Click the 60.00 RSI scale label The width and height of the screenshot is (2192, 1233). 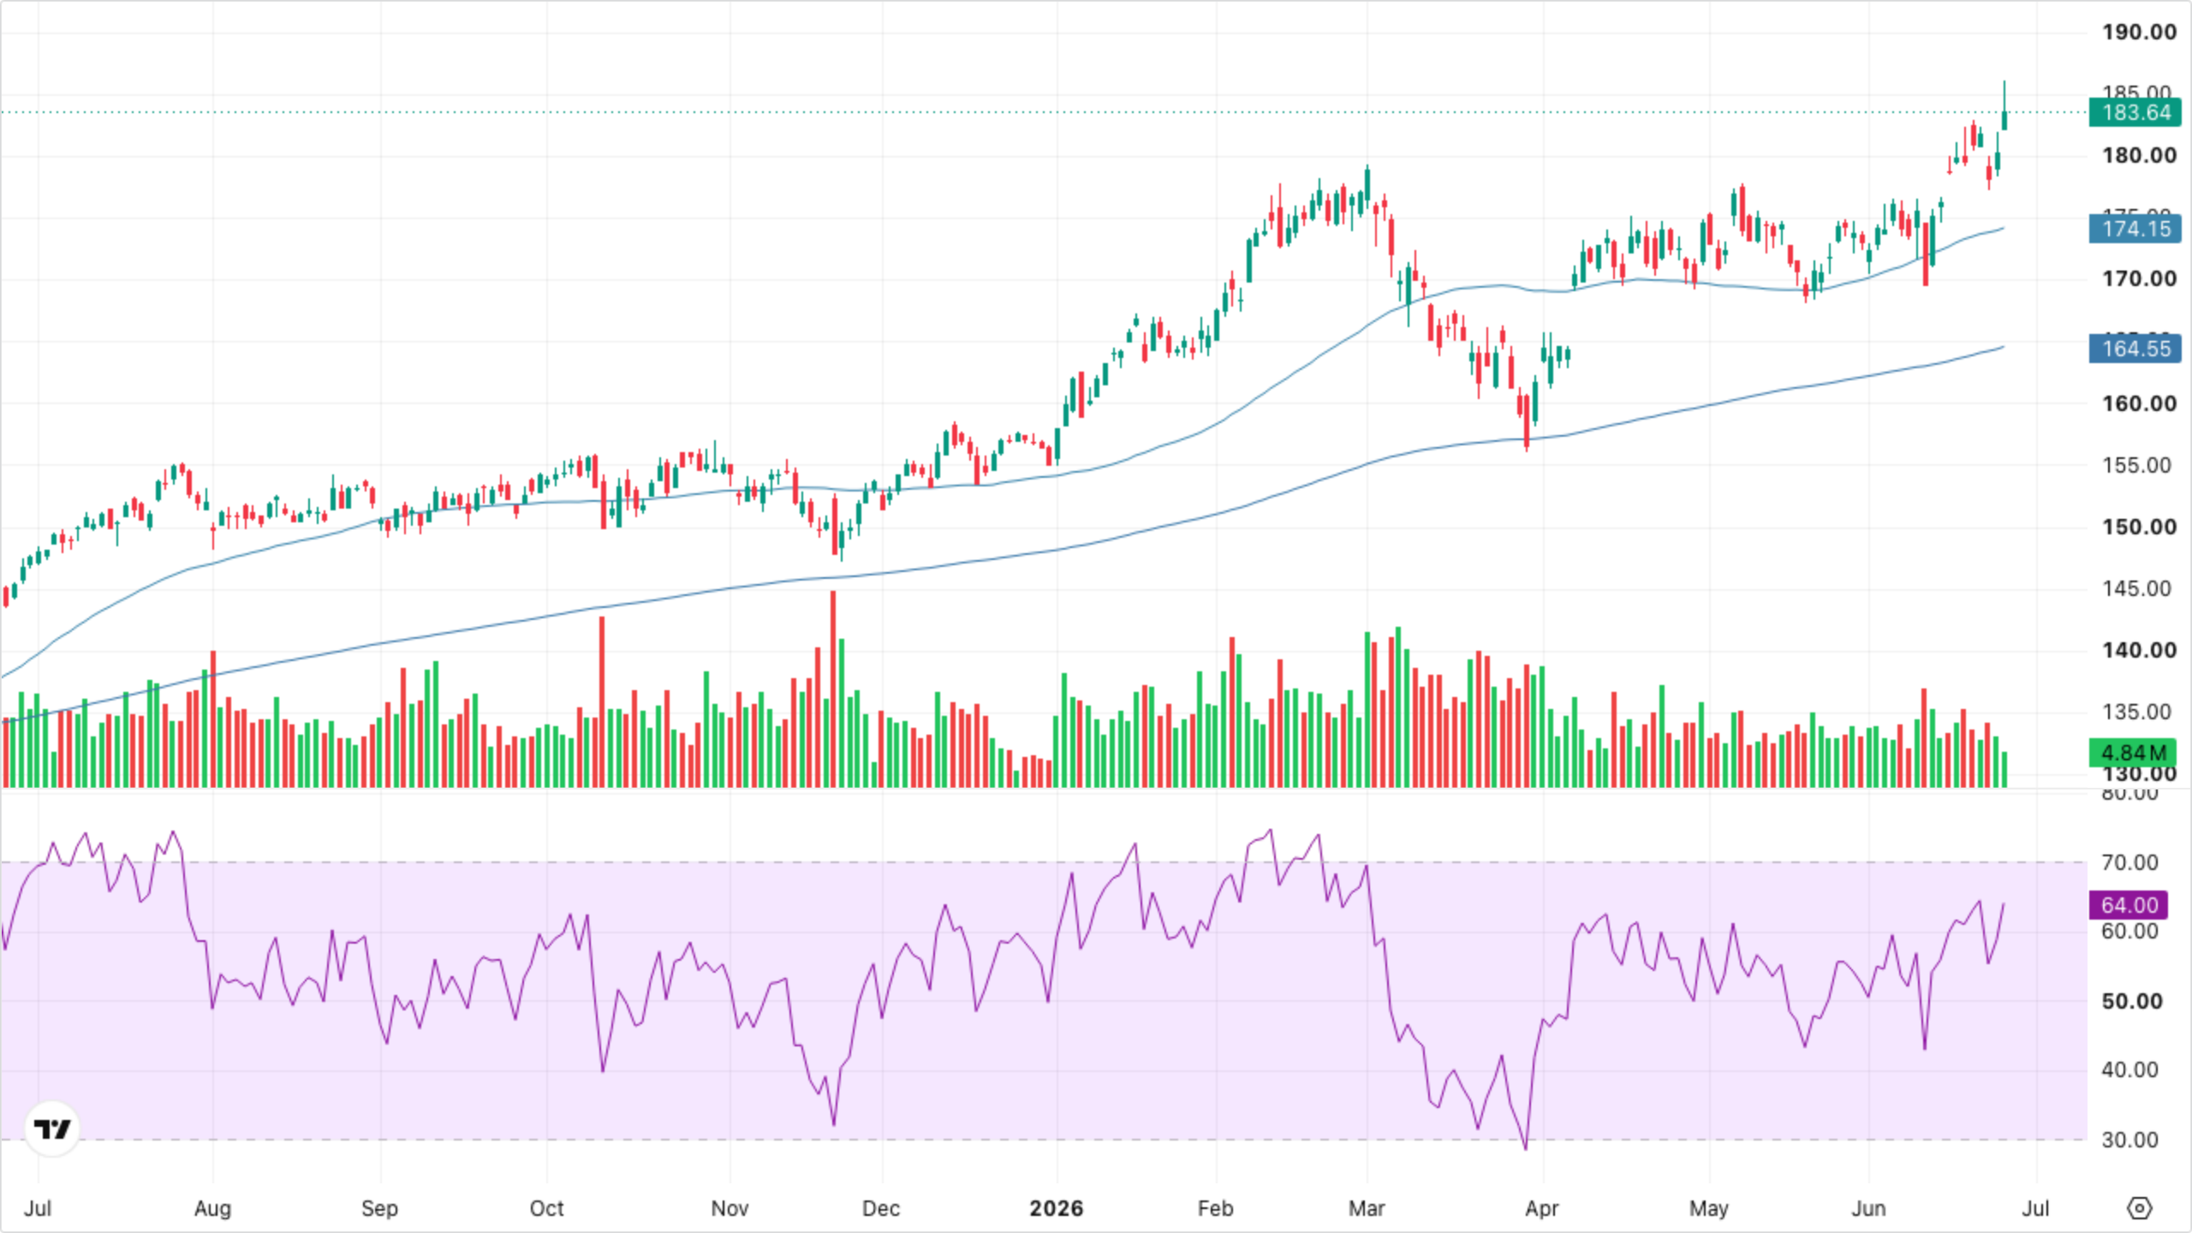click(x=2129, y=932)
